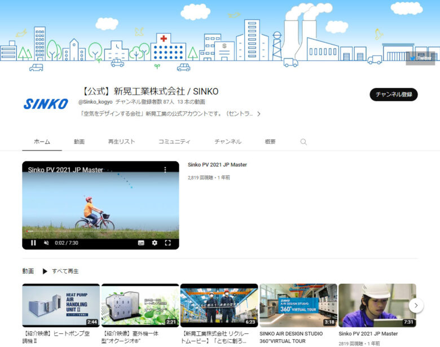Image resolution: width=440 pixels, height=347 pixels.
Task: Toggle subtitles in the video player
Action: click(x=141, y=243)
